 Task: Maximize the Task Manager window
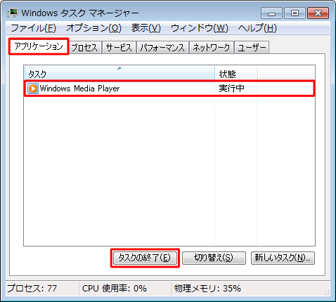click(x=295, y=13)
